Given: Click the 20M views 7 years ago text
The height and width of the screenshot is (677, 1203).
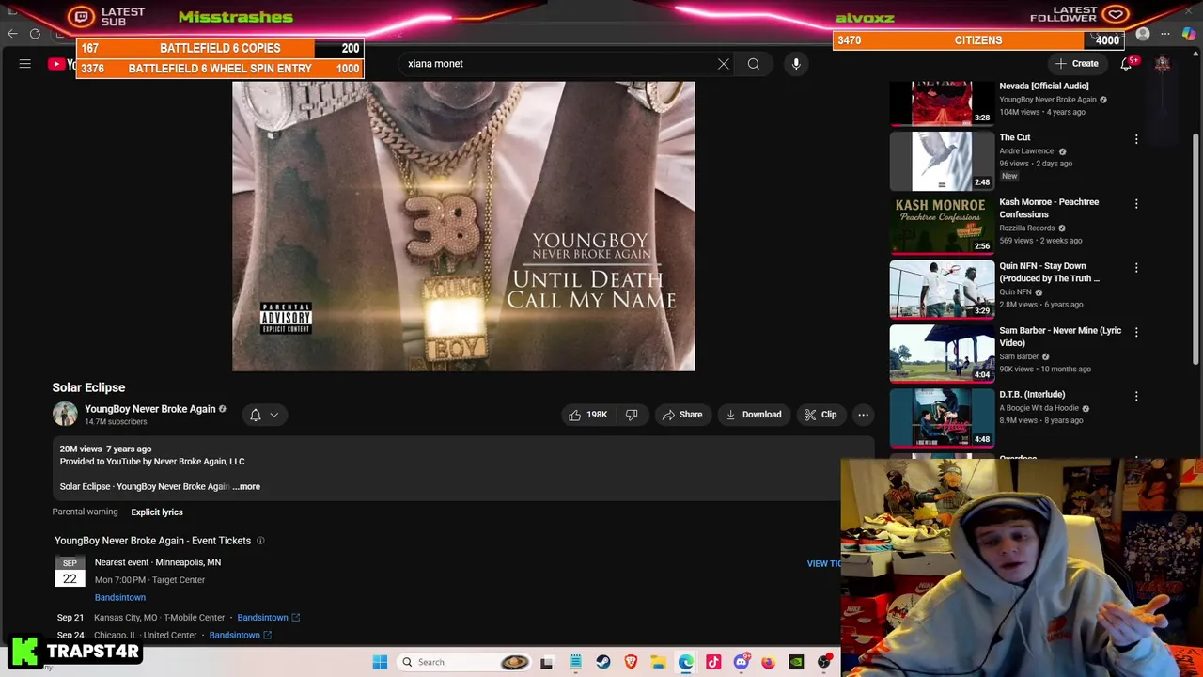Looking at the screenshot, I should pyautogui.click(x=105, y=449).
